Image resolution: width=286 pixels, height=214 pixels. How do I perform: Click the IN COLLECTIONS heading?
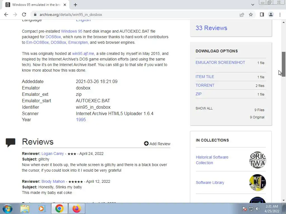pyautogui.click(x=212, y=140)
